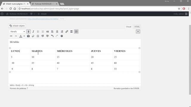Place cursor in the VIERNES cell
This screenshot has width=191, height=107.
coord(126,51)
